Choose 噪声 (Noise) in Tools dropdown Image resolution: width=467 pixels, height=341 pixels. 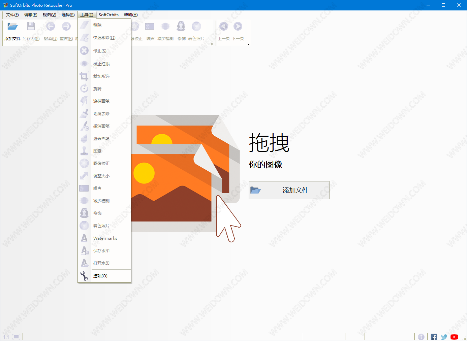(104, 189)
